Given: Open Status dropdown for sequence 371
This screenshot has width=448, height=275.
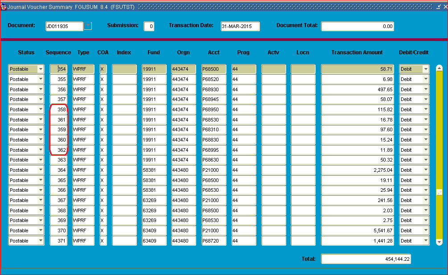Looking at the screenshot, I should point(41,241).
